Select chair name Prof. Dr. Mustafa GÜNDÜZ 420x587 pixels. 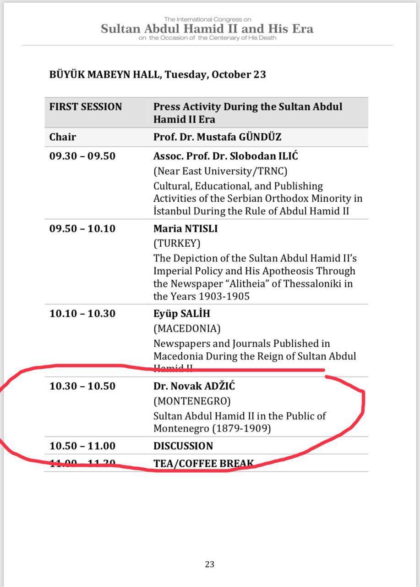point(217,137)
